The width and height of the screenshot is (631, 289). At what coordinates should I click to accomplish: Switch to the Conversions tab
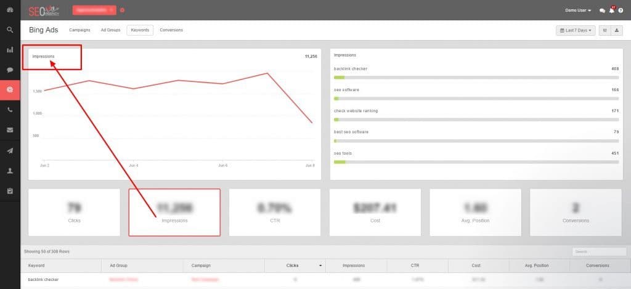[x=171, y=30]
